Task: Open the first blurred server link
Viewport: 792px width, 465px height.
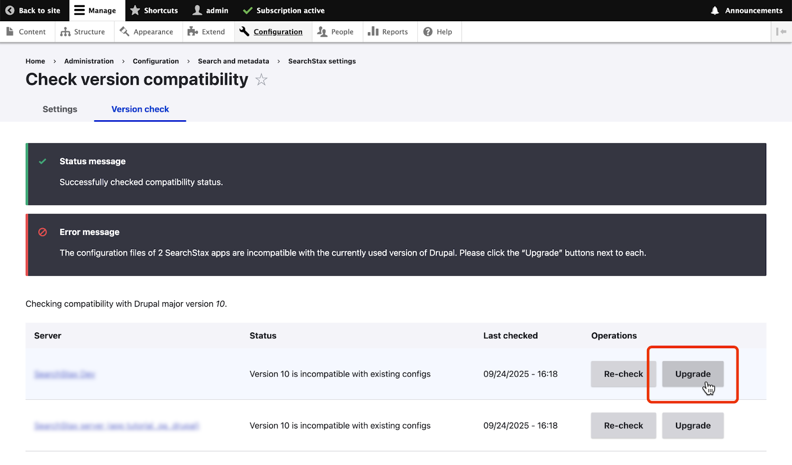Action: pyautogui.click(x=64, y=374)
